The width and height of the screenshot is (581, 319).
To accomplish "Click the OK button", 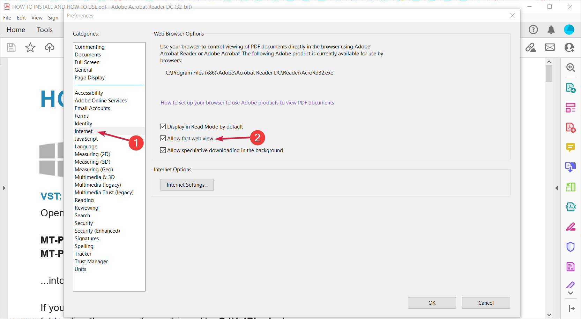I will [x=432, y=303].
